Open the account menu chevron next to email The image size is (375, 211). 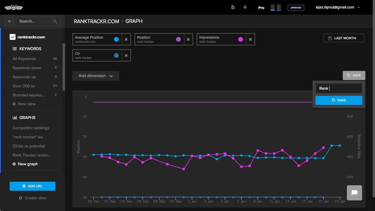pyautogui.click(x=359, y=7)
